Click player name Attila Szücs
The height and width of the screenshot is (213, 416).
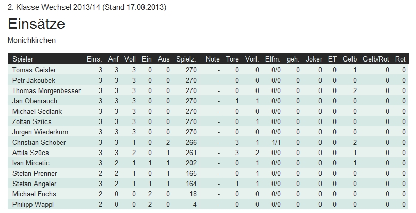(31, 153)
